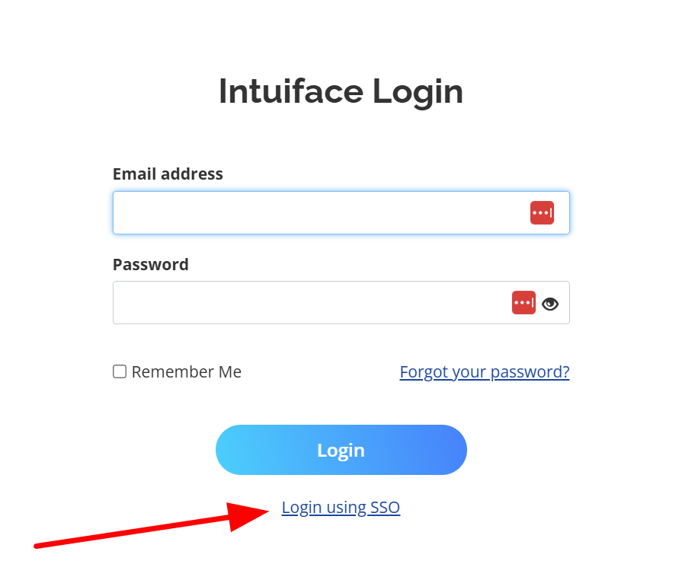Tick Remember Me to stay signed in
The height and width of the screenshot is (580, 682).
coord(119,371)
